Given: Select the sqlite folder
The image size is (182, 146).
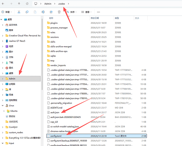Looking at the screenshot, I should pos(53,56).
